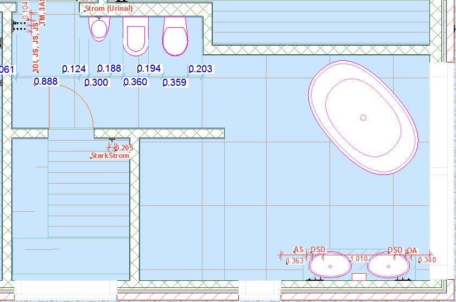Click the 0.360 dimension text
This screenshot has height=302, width=456.
(x=135, y=83)
